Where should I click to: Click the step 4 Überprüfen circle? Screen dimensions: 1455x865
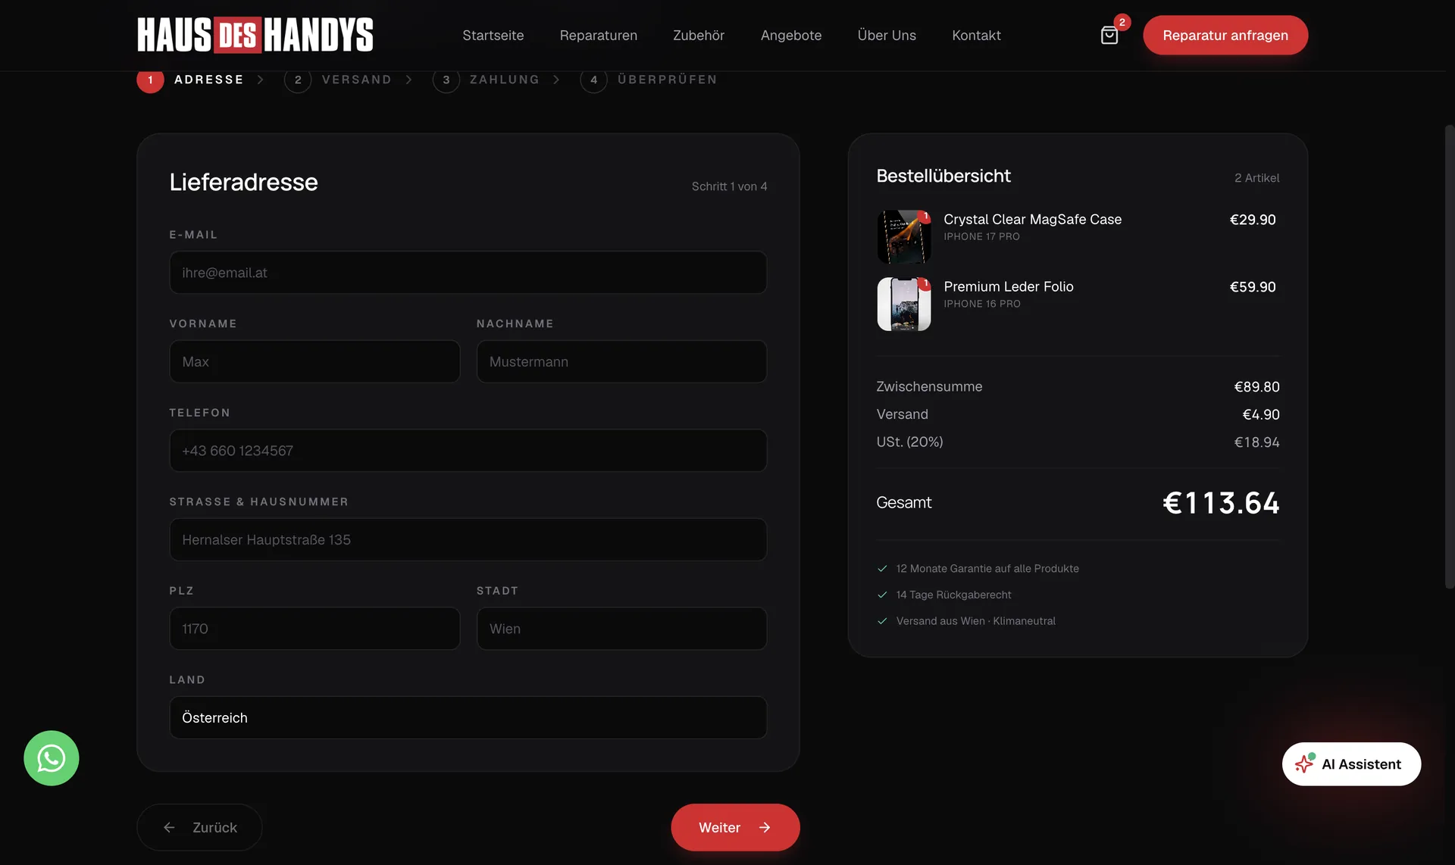[594, 80]
